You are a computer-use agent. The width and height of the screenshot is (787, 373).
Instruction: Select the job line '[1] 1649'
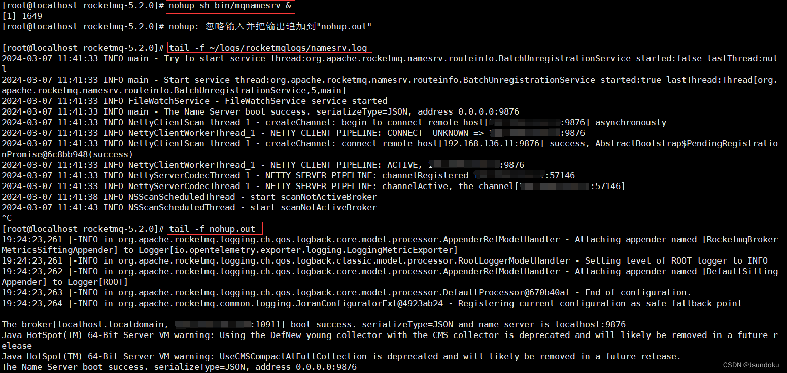tap(22, 16)
